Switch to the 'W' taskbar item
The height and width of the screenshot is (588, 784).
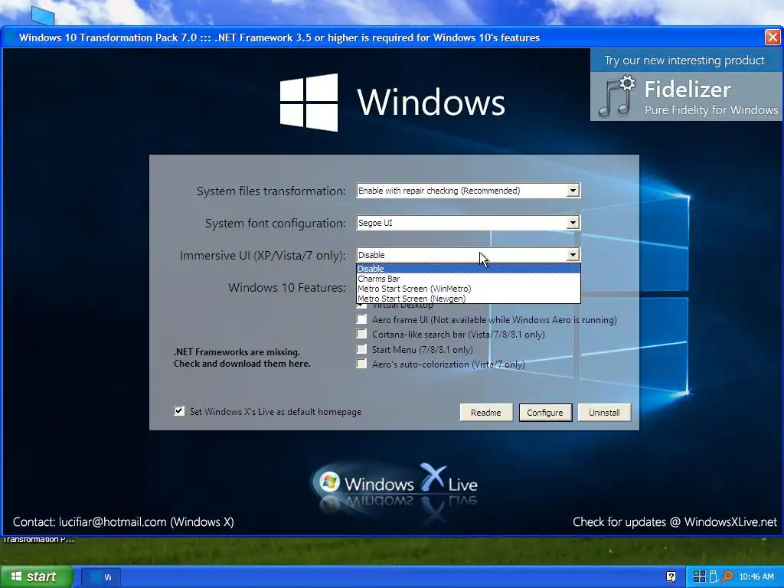point(100,577)
